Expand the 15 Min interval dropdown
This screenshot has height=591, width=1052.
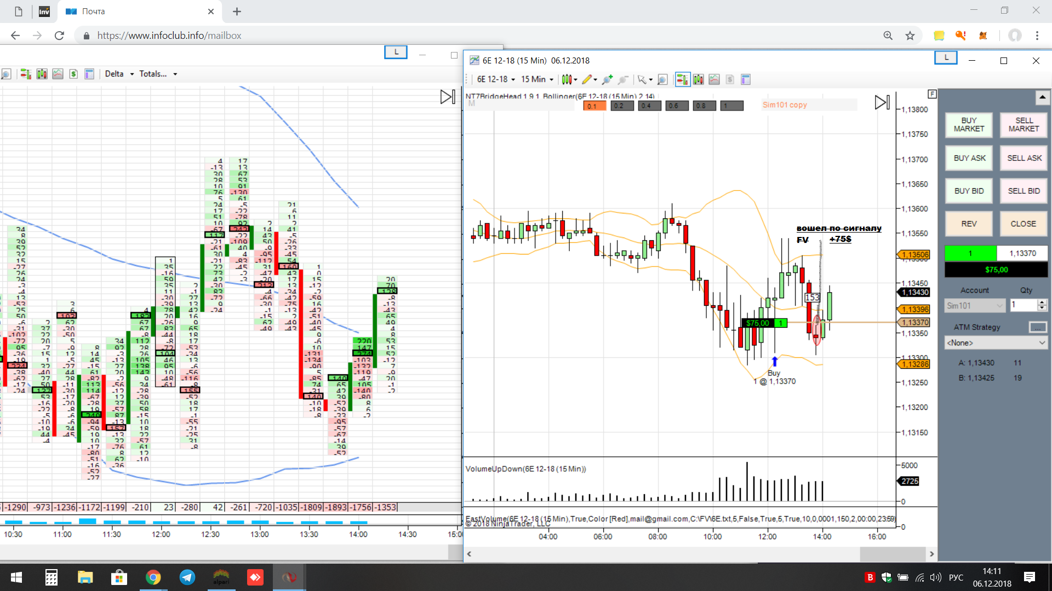pyautogui.click(x=537, y=79)
